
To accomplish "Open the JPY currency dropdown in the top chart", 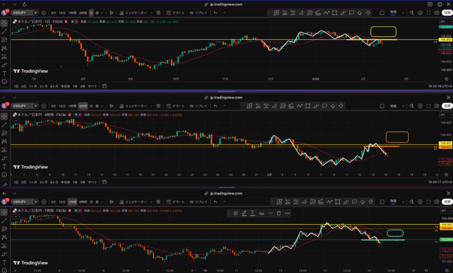I will pyautogui.click(x=446, y=22).
